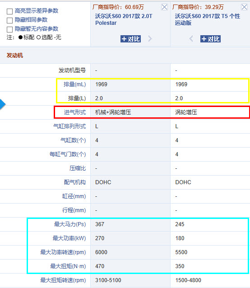Click T5 price 39.29万 text

[x=214, y=7]
